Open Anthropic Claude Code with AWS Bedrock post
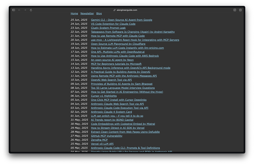 coord(125,56)
